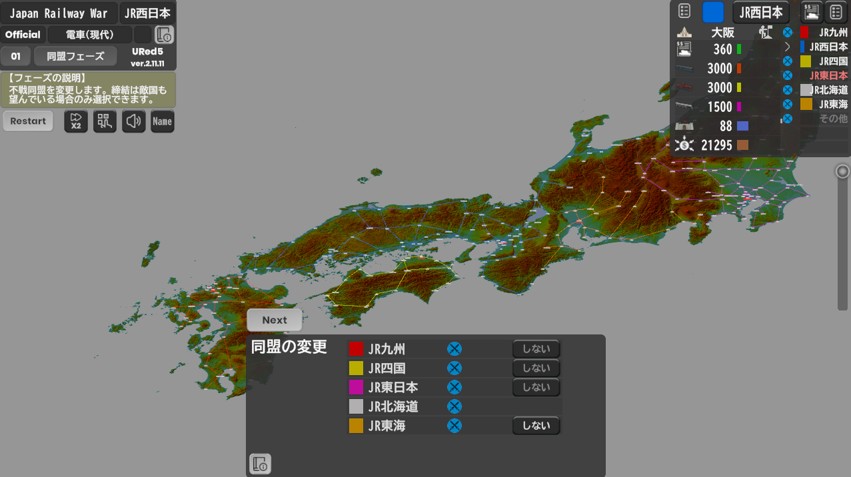The image size is (851, 477).
Task: Toggle alliance with JR東海 using しない button
Action: [x=536, y=426]
